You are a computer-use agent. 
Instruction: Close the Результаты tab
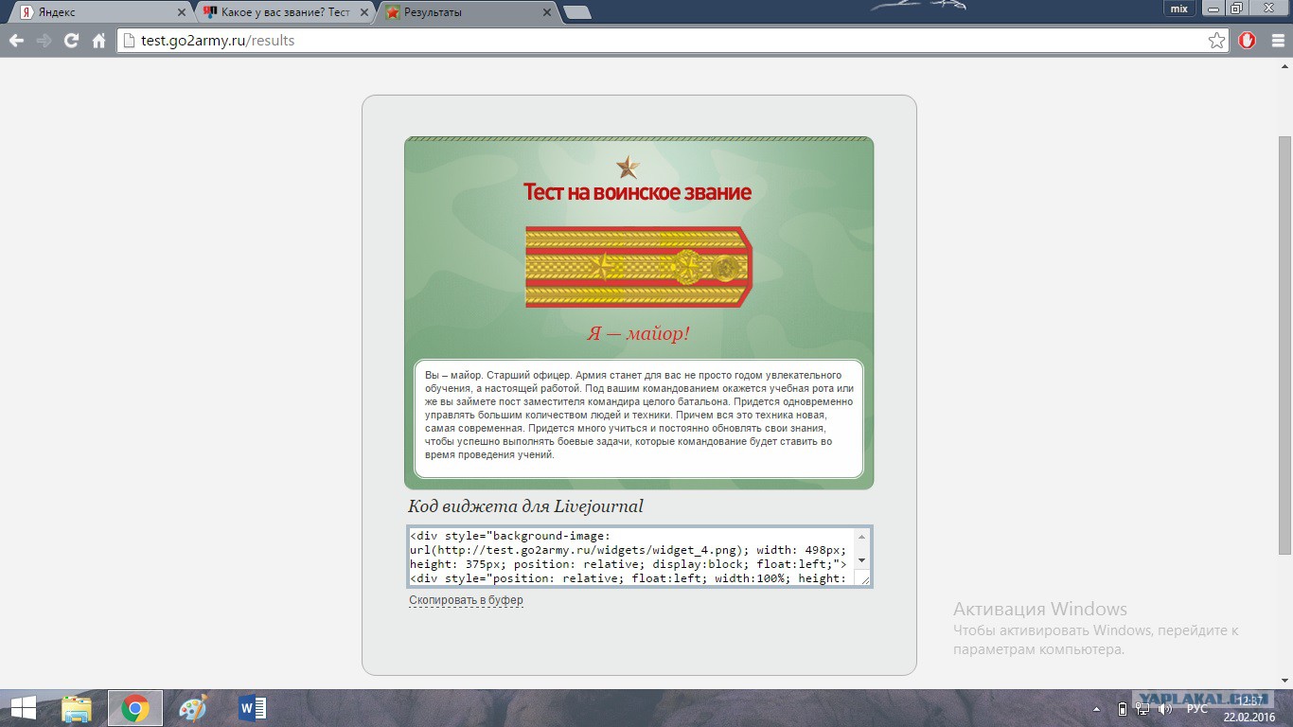[546, 12]
